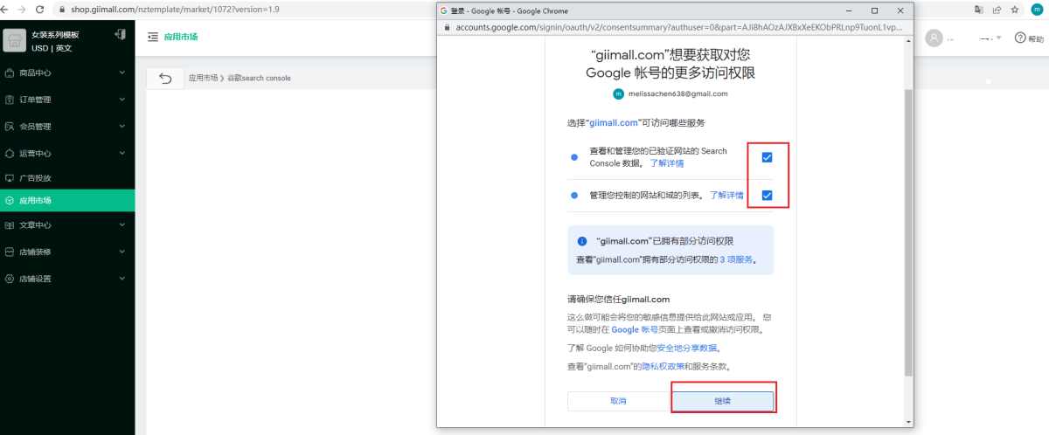Click the 取消 cancel button
The width and height of the screenshot is (1049, 435).
coord(618,400)
